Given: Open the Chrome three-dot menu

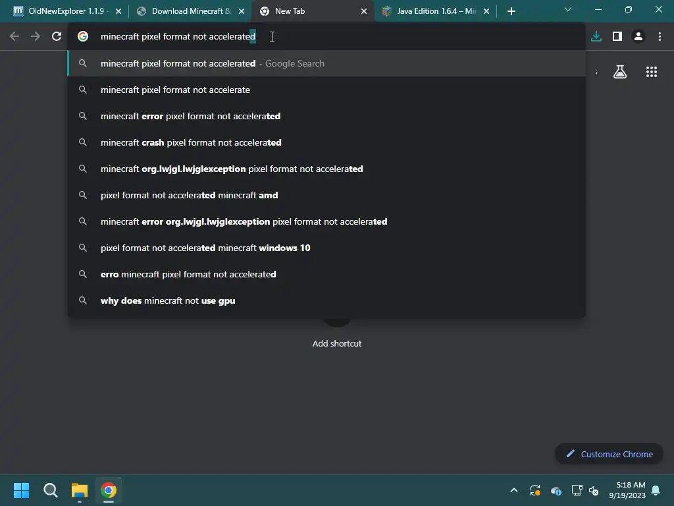Looking at the screenshot, I should [660, 37].
